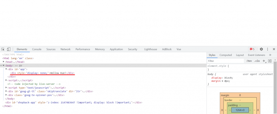
Task: Select the Hellow Vue! div line
Action: [42, 73]
